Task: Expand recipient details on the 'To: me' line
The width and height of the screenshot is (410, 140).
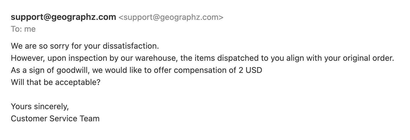Action: [23, 29]
